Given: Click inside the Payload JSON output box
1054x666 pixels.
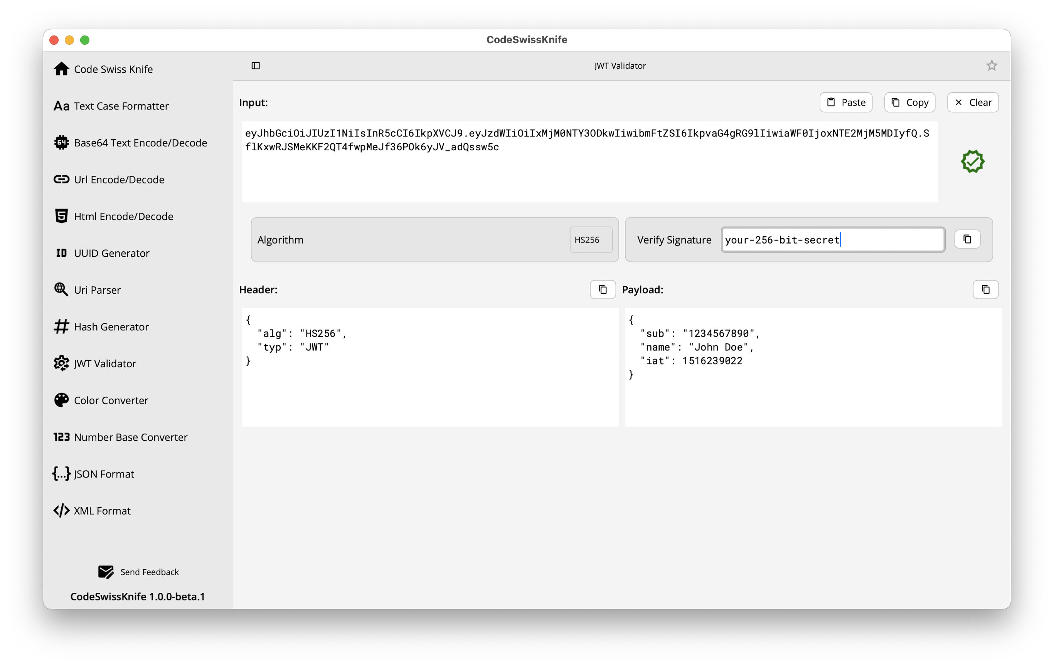Looking at the screenshot, I should [x=813, y=367].
